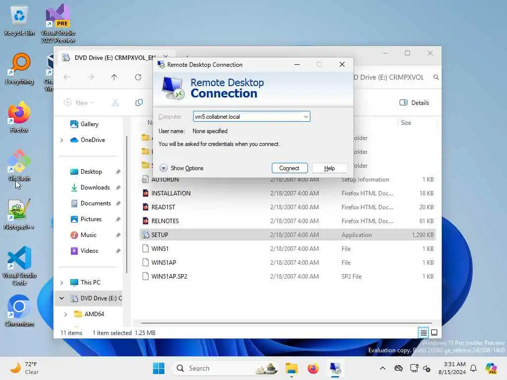Open the Chromium desktop shortcut
The width and height of the screenshot is (507, 380).
click(19, 311)
